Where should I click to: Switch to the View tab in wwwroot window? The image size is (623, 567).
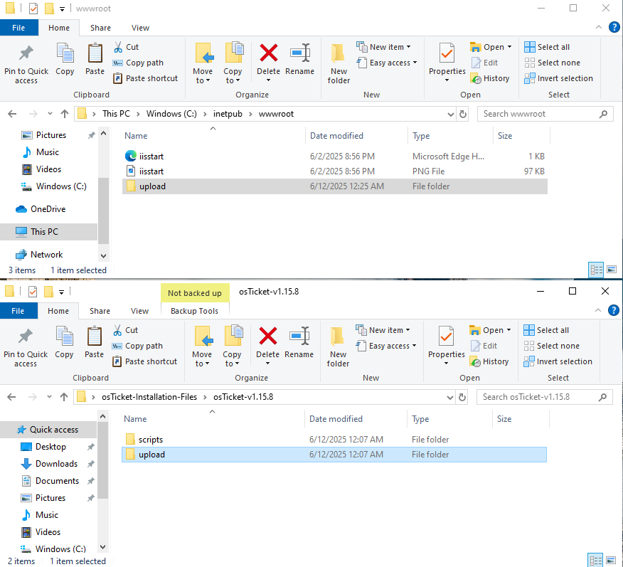coord(140,28)
